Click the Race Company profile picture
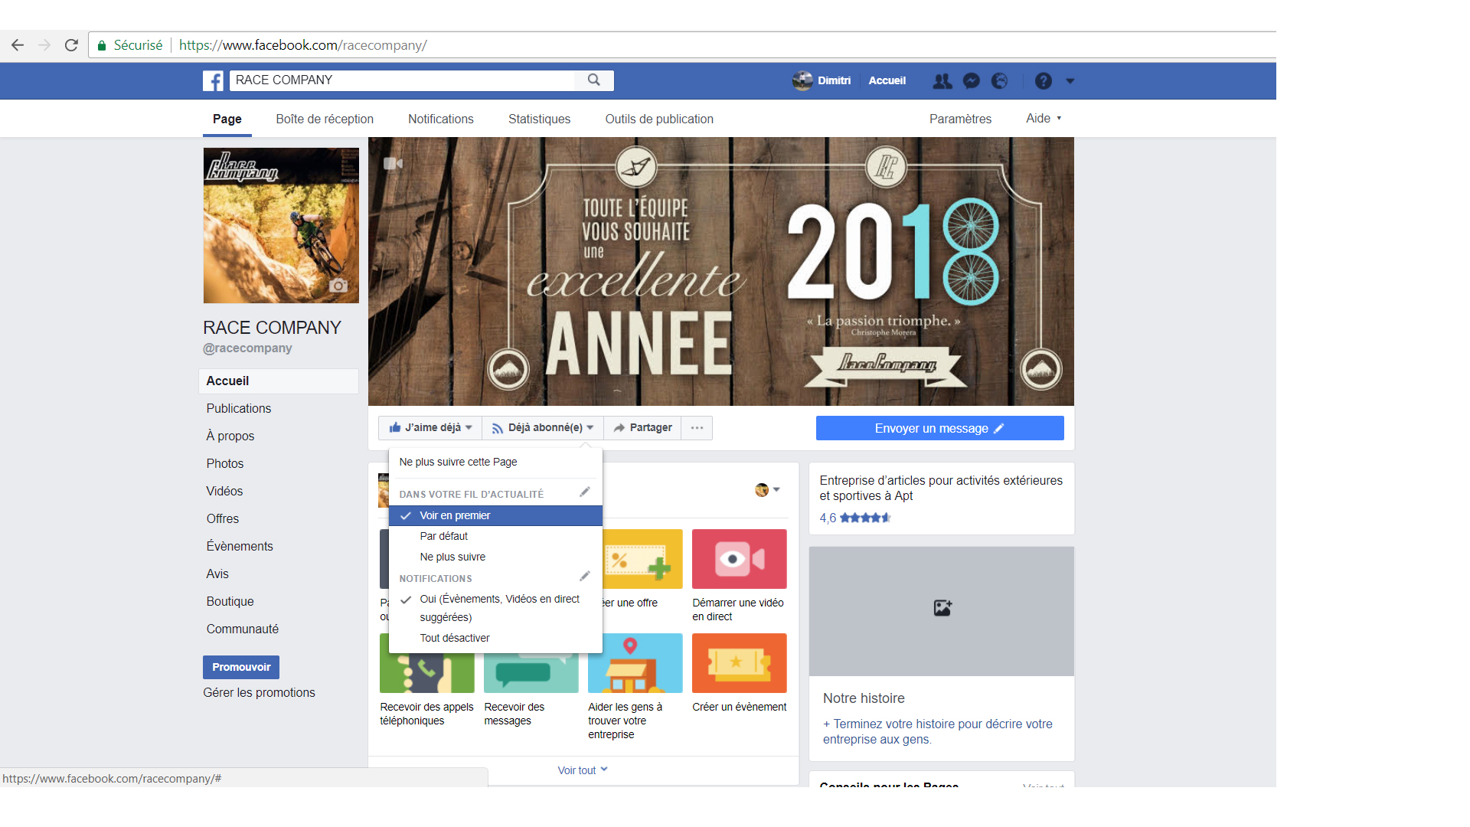 point(281,225)
